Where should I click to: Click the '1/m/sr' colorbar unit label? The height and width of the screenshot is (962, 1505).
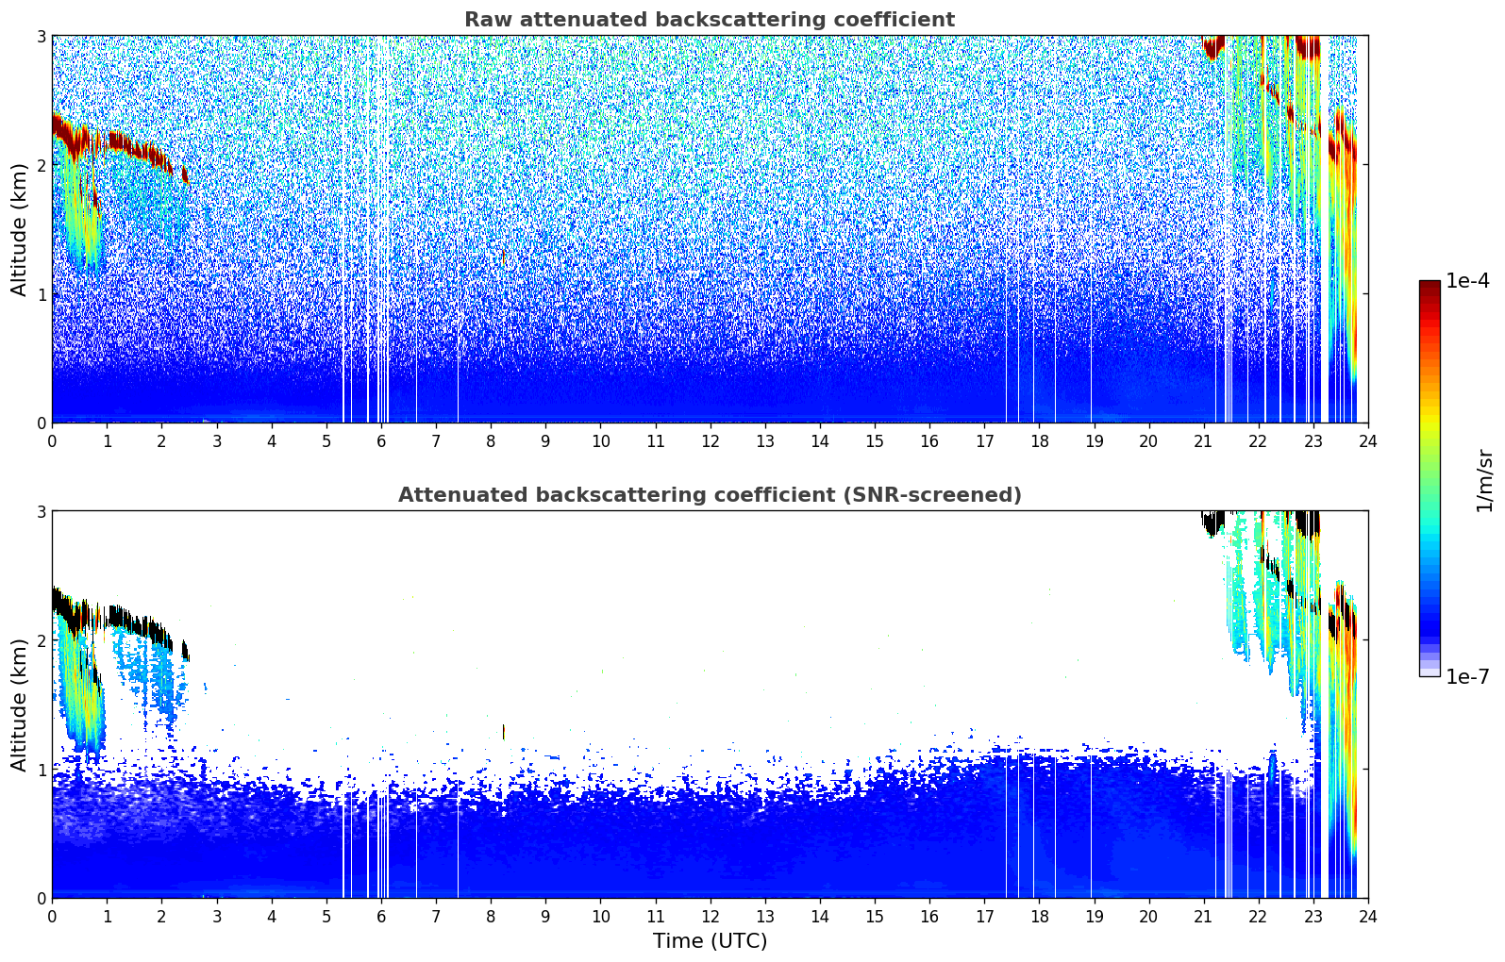pyautogui.click(x=1485, y=480)
